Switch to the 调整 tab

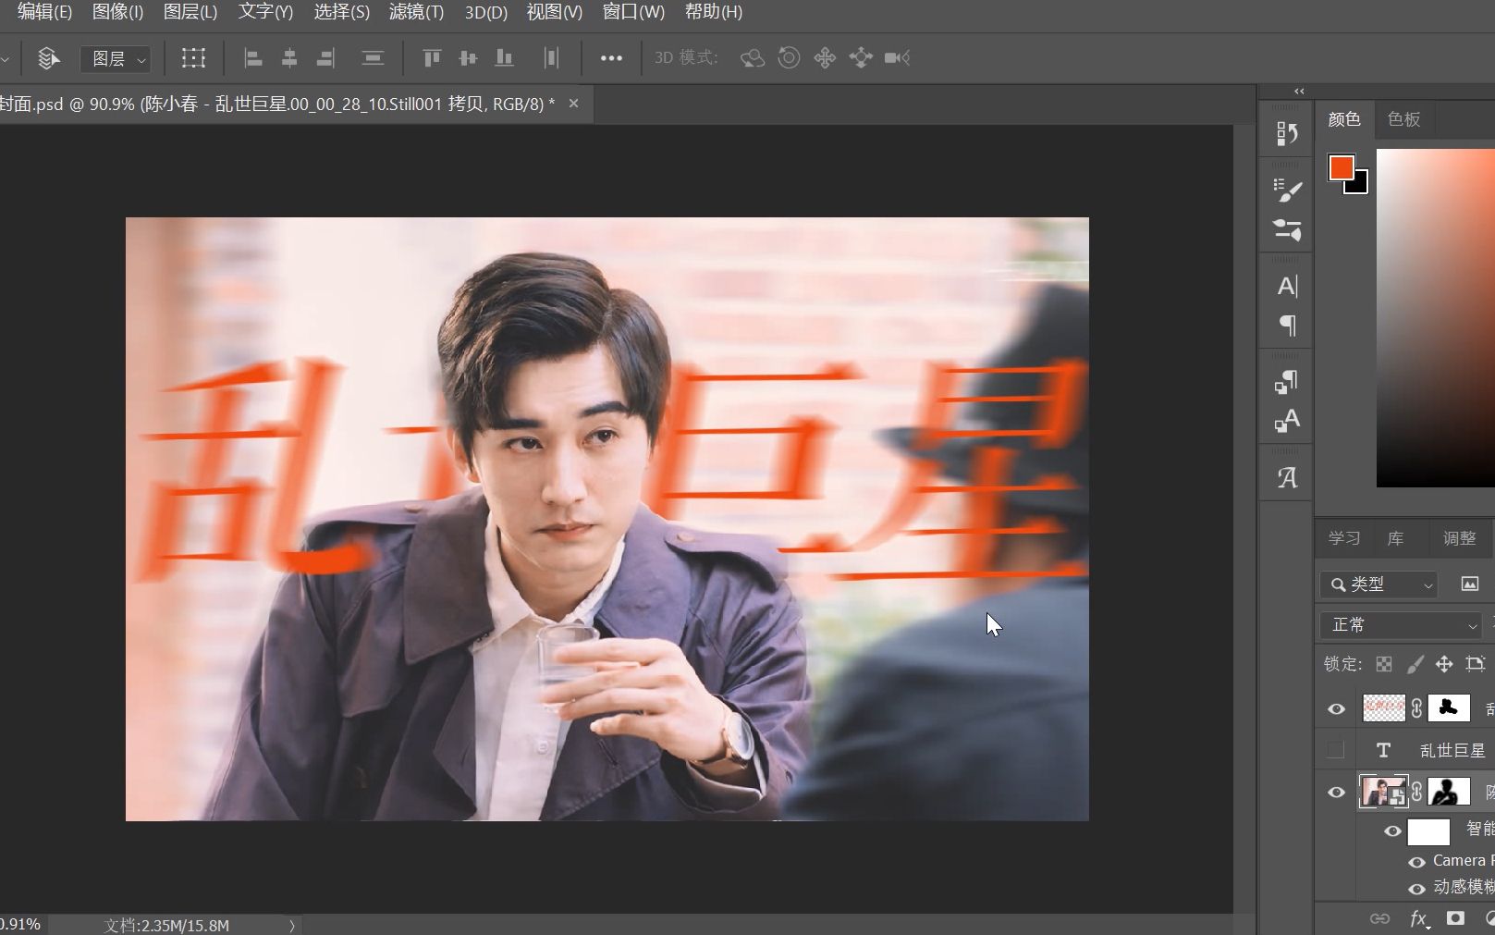1459,538
